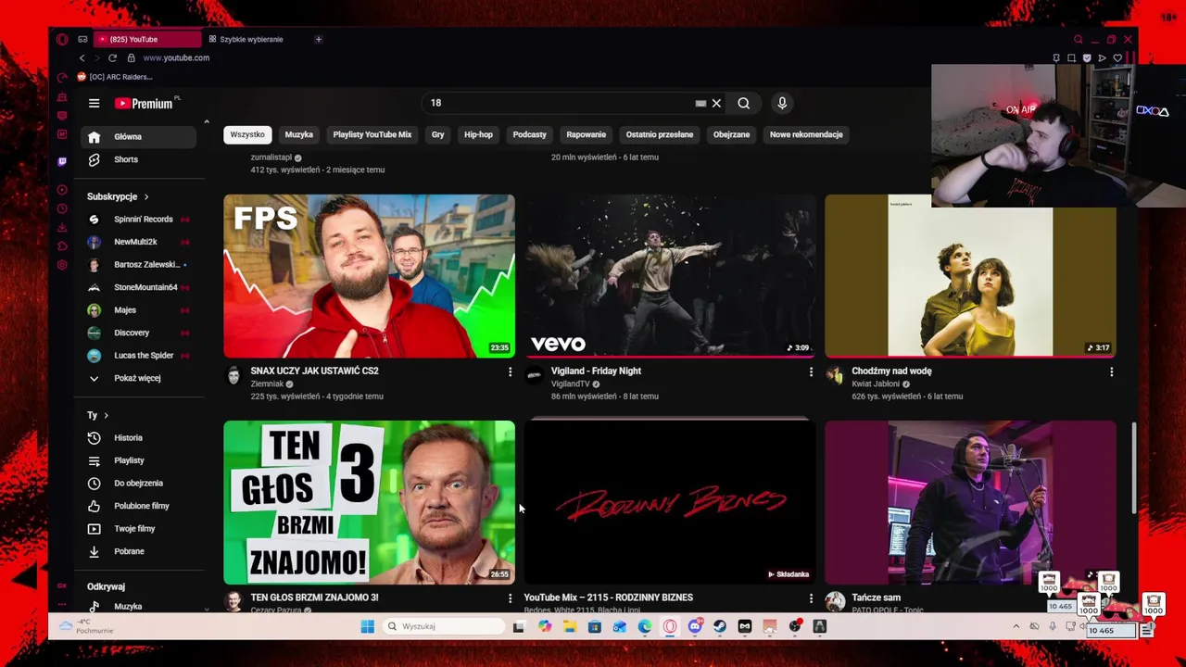Select the Podcasty filter chip

[x=530, y=134]
